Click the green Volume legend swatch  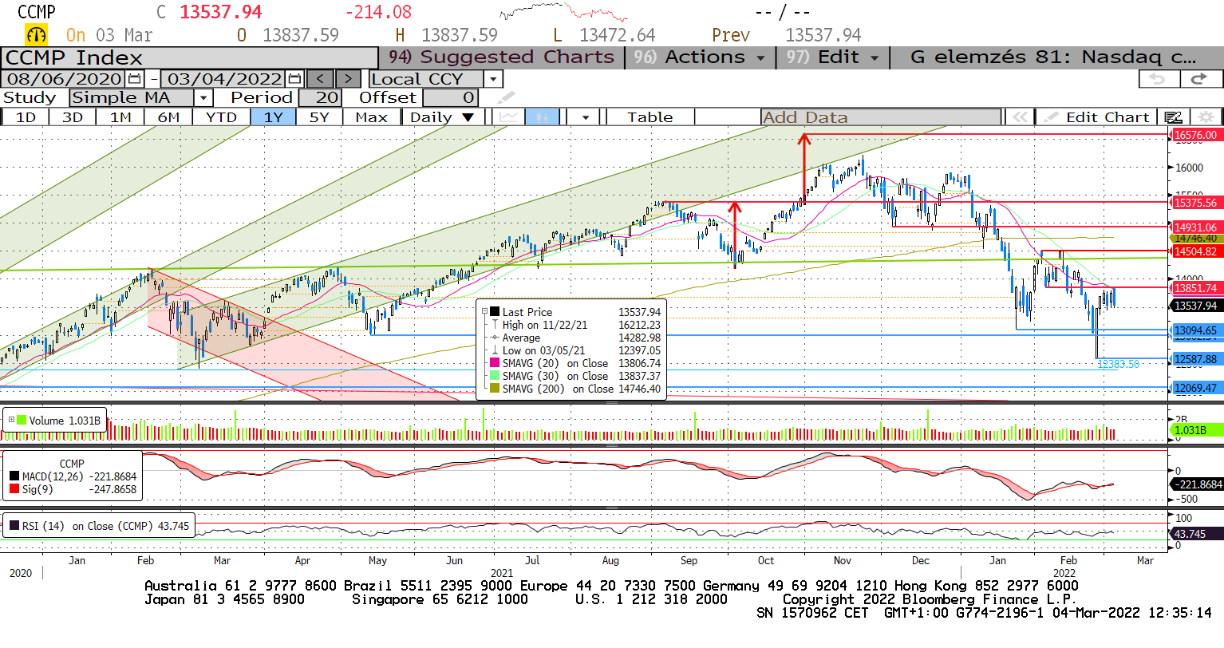tap(22, 421)
